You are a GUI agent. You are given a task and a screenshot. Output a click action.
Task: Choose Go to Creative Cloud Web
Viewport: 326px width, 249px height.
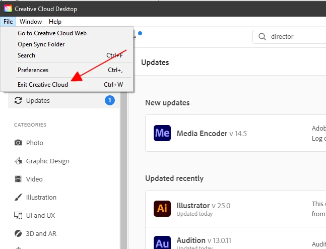click(x=67, y=33)
